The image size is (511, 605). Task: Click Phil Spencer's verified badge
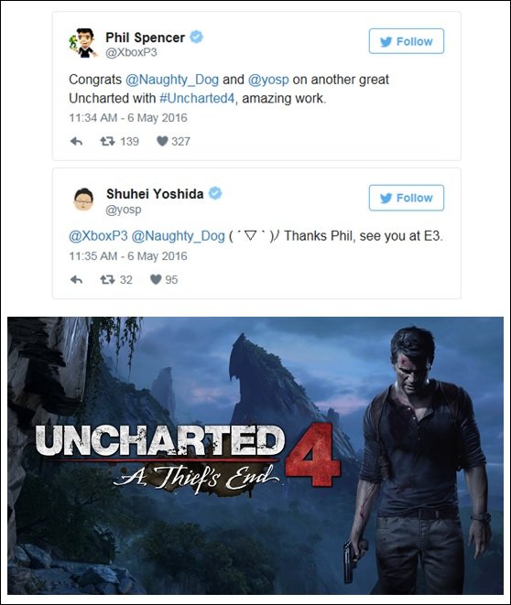pyautogui.click(x=197, y=37)
